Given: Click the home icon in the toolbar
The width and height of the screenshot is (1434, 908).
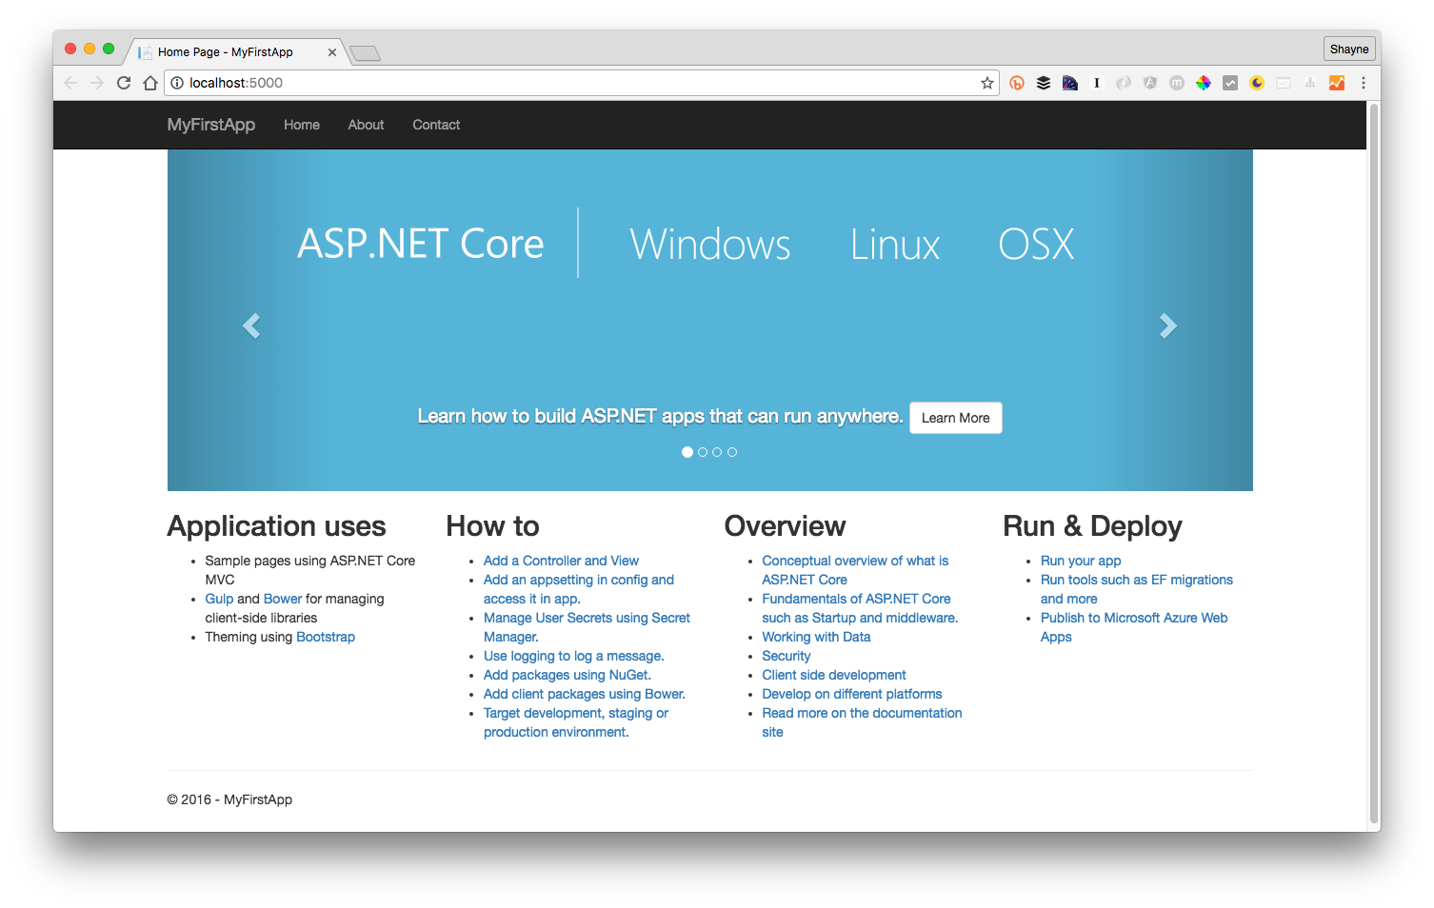Looking at the screenshot, I should pyautogui.click(x=149, y=83).
